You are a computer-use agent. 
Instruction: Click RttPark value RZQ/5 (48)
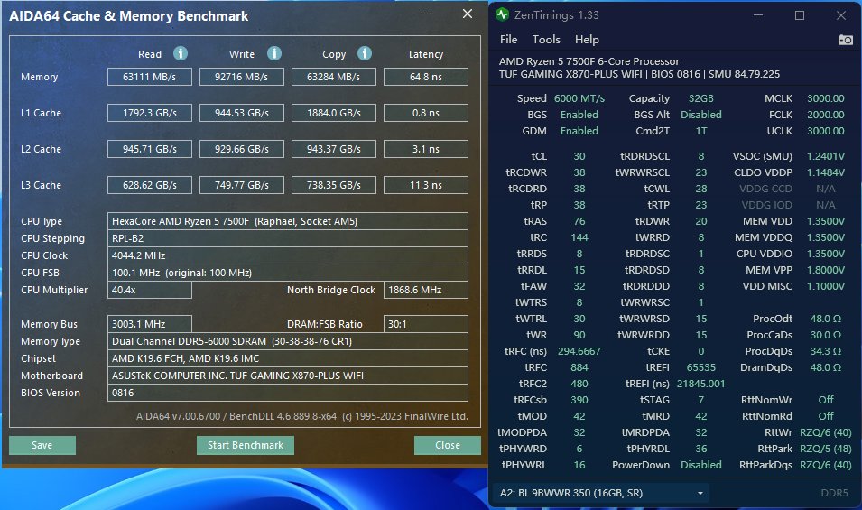pyautogui.click(x=825, y=449)
